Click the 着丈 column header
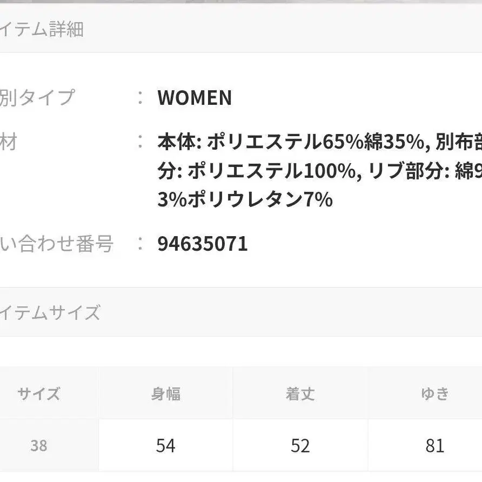This screenshot has width=482, height=482. (300, 393)
